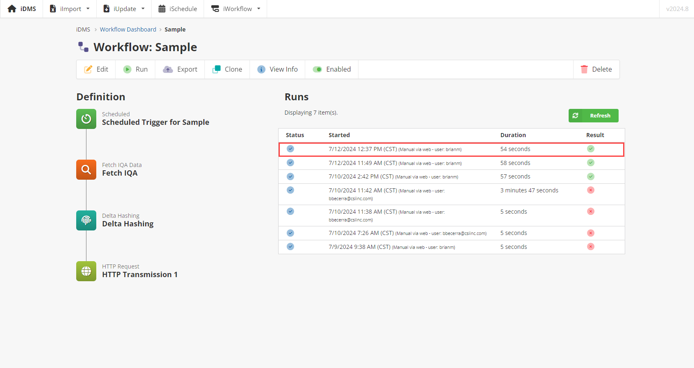694x368 pixels.
Task: Toggle the Enabled workflow switch
Action: coord(318,70)
